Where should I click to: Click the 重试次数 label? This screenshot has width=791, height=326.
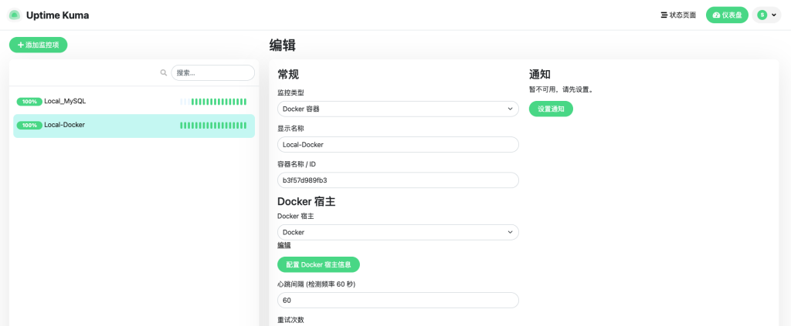pos(290,320)
